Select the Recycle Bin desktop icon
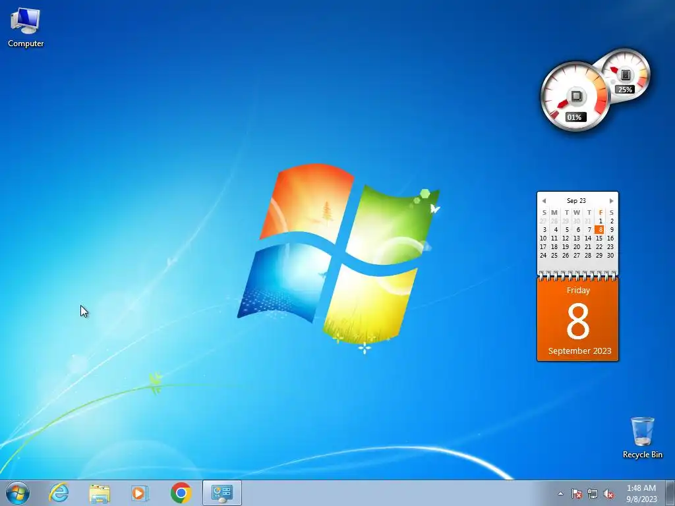This screenshot has height=506, width=675. (642, 437)
